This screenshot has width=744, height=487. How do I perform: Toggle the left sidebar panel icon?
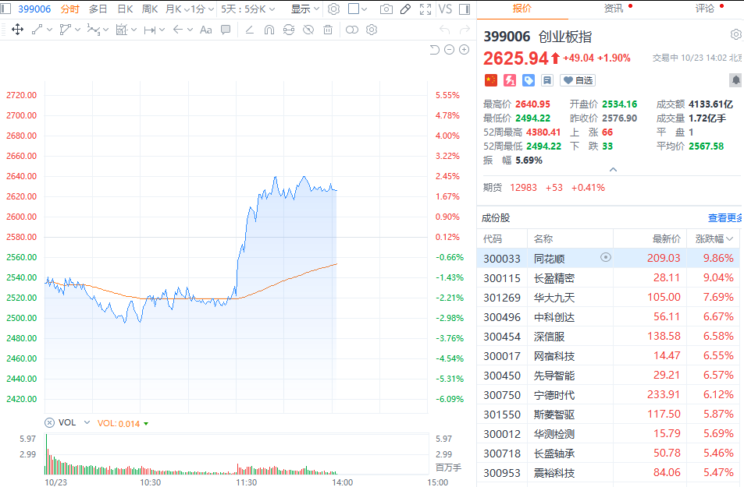pos(5,9)
